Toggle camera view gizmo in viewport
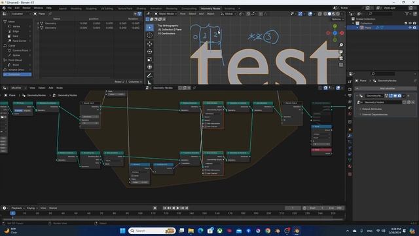 pos(341,58)
